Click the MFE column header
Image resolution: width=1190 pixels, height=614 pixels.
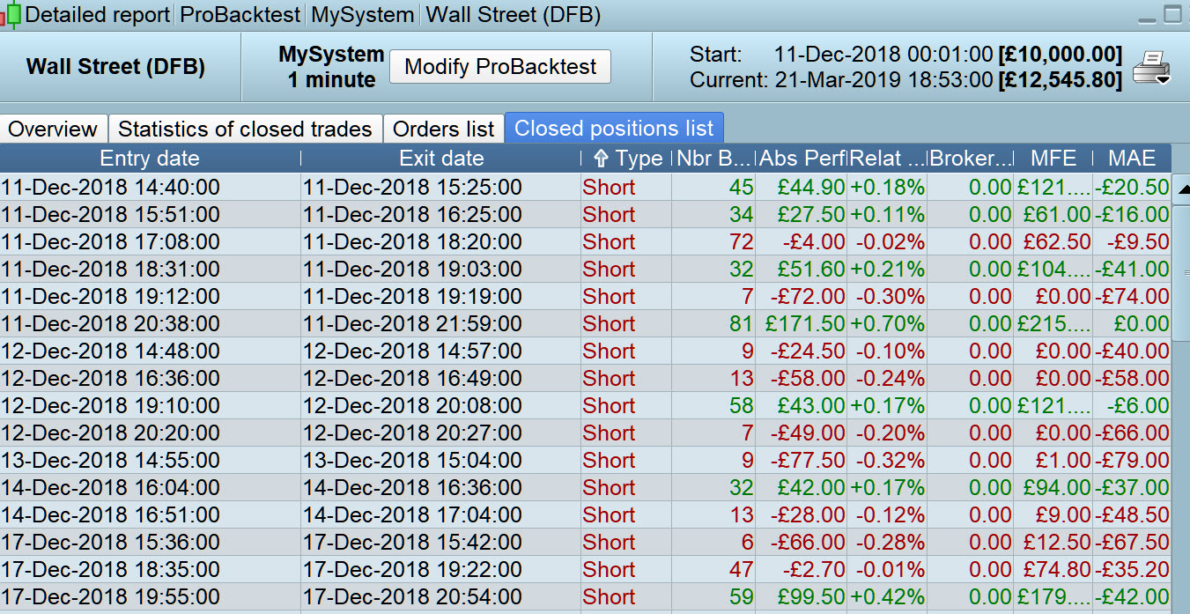coord(1053,159)
